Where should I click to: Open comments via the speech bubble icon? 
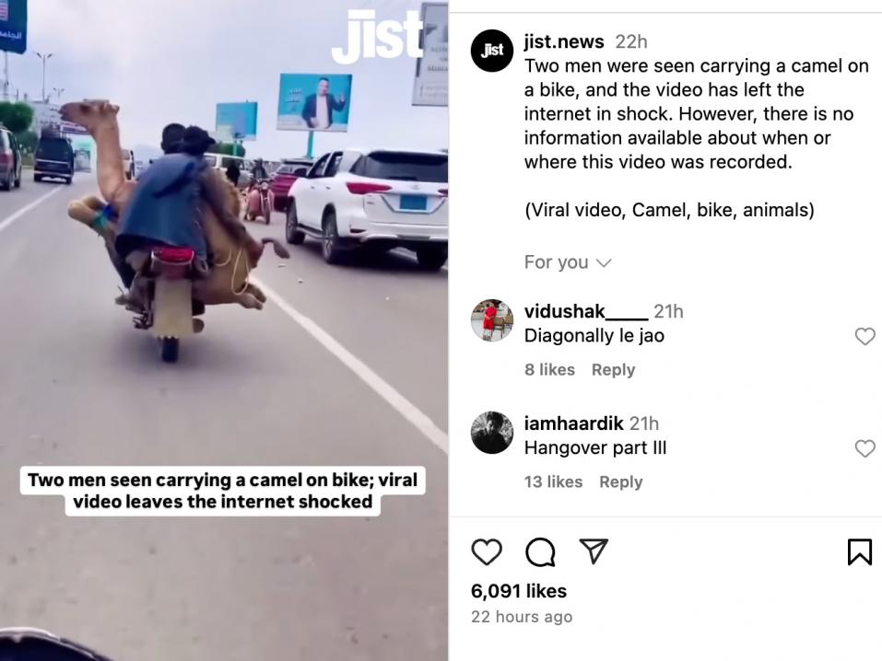pos(540,551)
